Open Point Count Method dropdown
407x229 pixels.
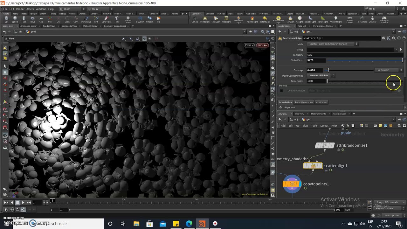(321, 76)
